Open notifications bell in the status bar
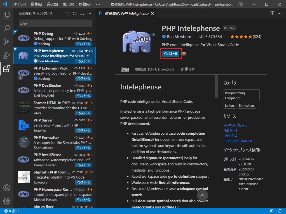The width and height of the screenshot is (286, 214). [x=280, y=211]
